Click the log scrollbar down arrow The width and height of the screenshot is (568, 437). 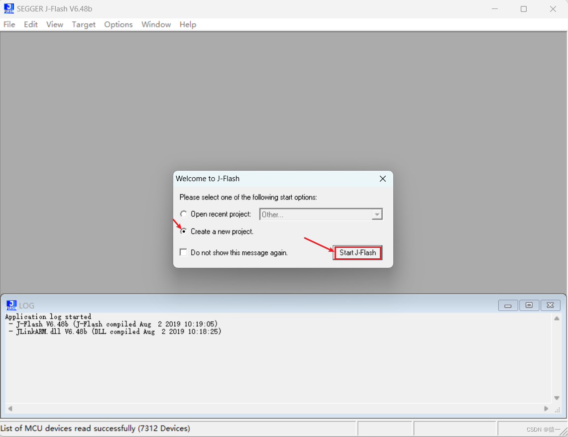[557, 398]
